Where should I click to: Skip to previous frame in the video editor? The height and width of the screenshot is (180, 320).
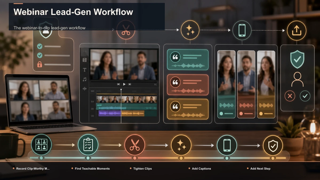[x=118, y=84]
